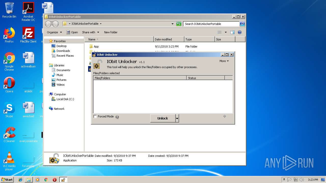Click the volume tray icon
Screen dimensions: 326x183
point(302,180)
